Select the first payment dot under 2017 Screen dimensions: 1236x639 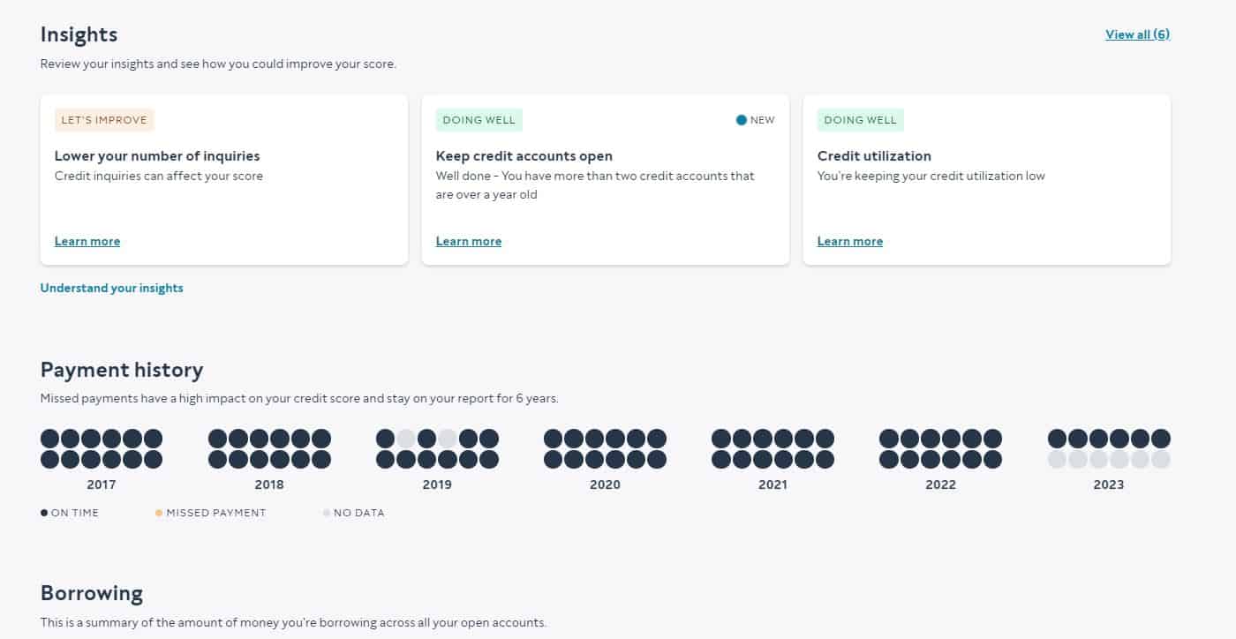(49, 438)
